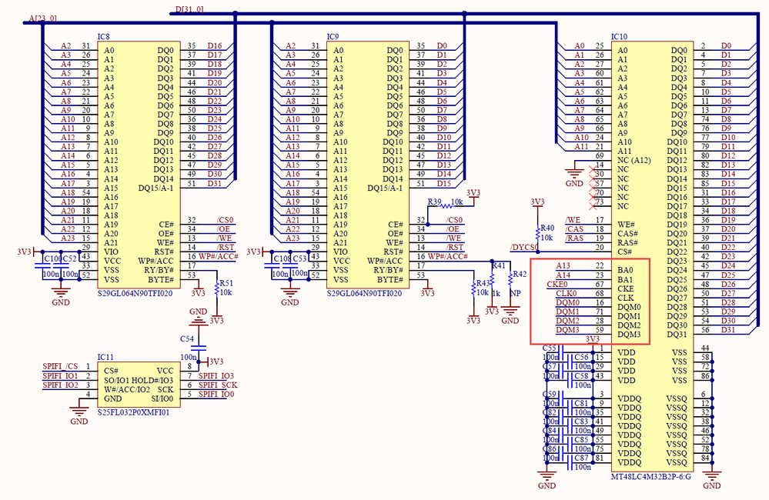Screen dimensions: 769x500
Task: Click the R42 resistor designator
Action: tap(520, 274)
